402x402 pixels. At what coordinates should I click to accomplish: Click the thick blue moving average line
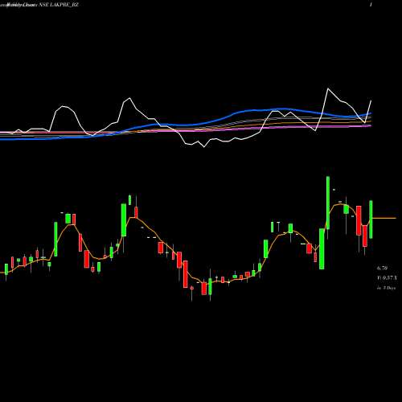(x=186, y=124)
